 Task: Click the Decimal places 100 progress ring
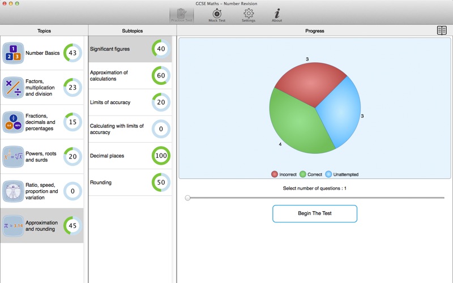point(161,155)
